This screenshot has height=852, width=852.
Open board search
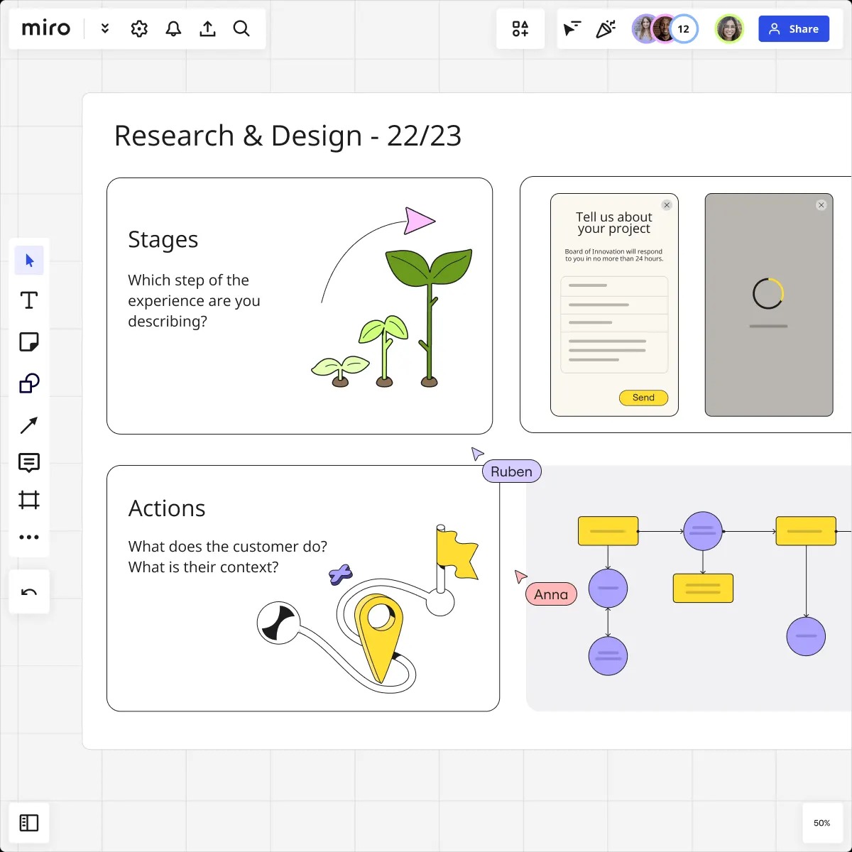coord(241,28)
